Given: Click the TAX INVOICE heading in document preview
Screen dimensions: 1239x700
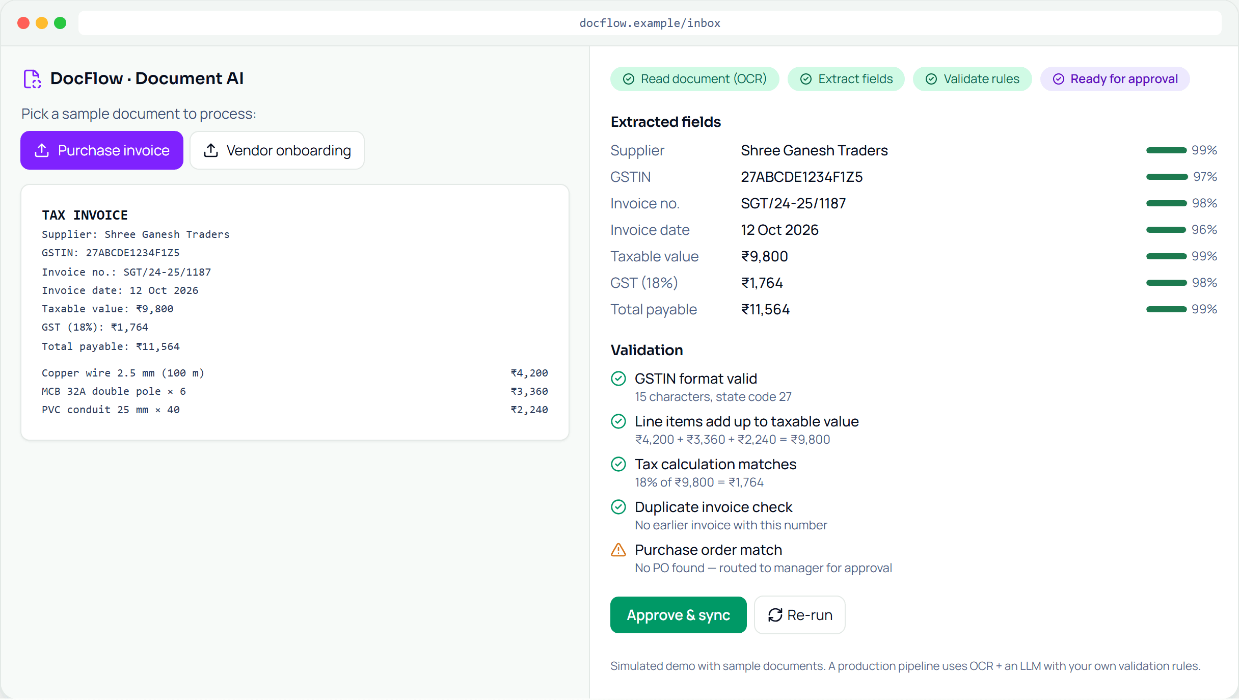Looking at the screenshot, I should (x=85, y=215).
